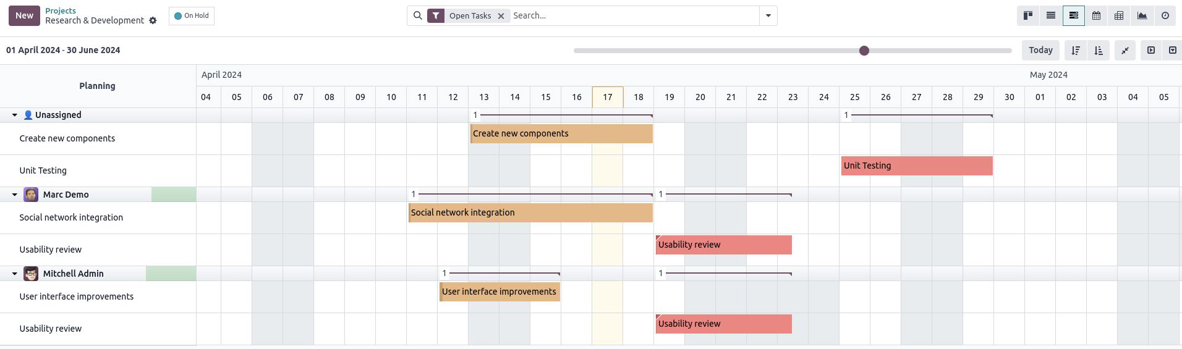1182x349 pixels.
Task: Collapse the Marc Demo group
Action: tap(14, 195)
